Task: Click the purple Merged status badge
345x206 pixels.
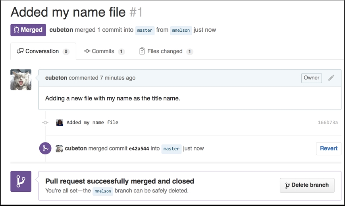Action: click(x=28, y=30)
